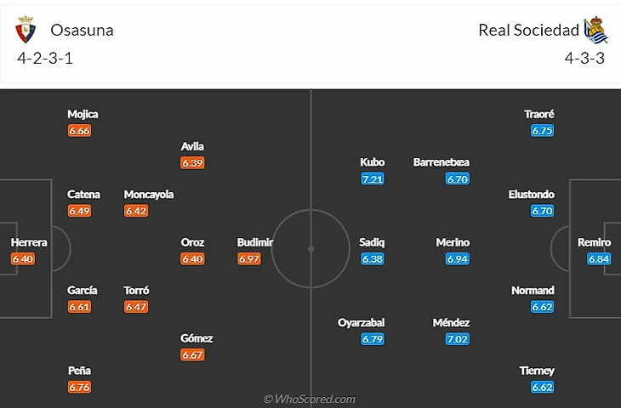Image resolution: width=621 pixels, height=408 pixels.
Task: Click player name Mojica
Action: coord(83,114)
